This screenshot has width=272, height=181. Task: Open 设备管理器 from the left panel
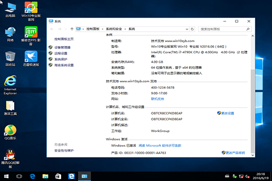click(62, 47)
